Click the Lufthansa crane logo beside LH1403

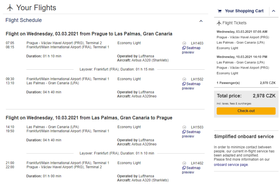[x=184, y=43]
